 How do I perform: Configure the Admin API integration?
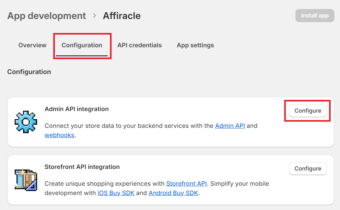tap(308, 111)
